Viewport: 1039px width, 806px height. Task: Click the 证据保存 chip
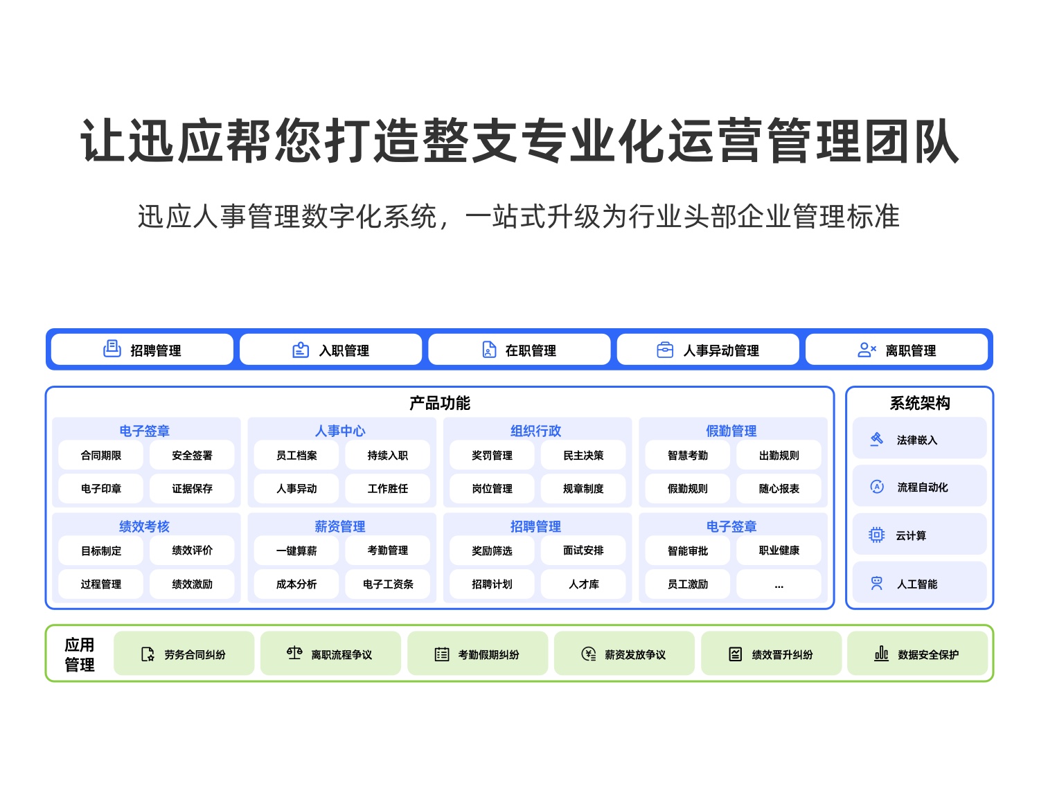[x=193, y=489]
